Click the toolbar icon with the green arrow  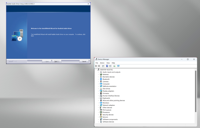(114, 66)
